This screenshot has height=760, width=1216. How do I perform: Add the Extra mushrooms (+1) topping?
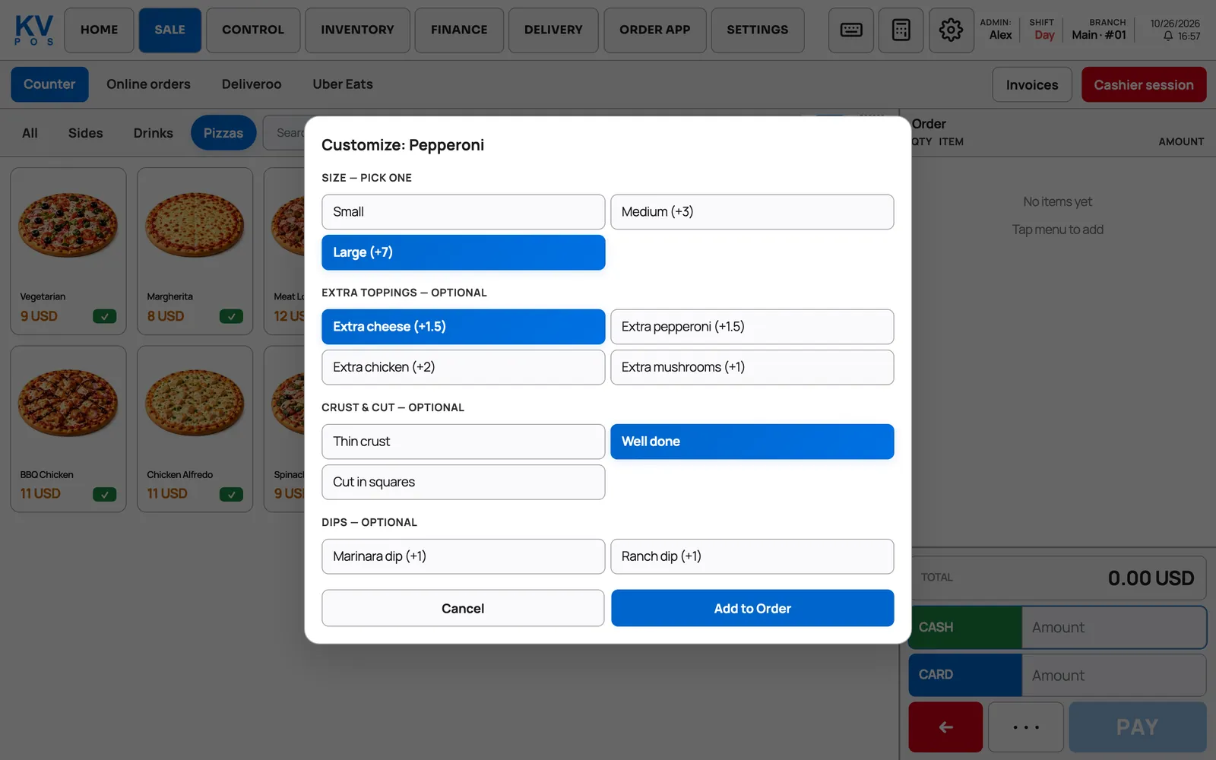click(752, 367)
